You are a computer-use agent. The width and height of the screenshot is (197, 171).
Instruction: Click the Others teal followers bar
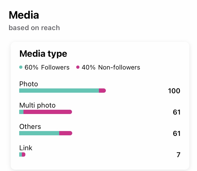pos(39,133)
